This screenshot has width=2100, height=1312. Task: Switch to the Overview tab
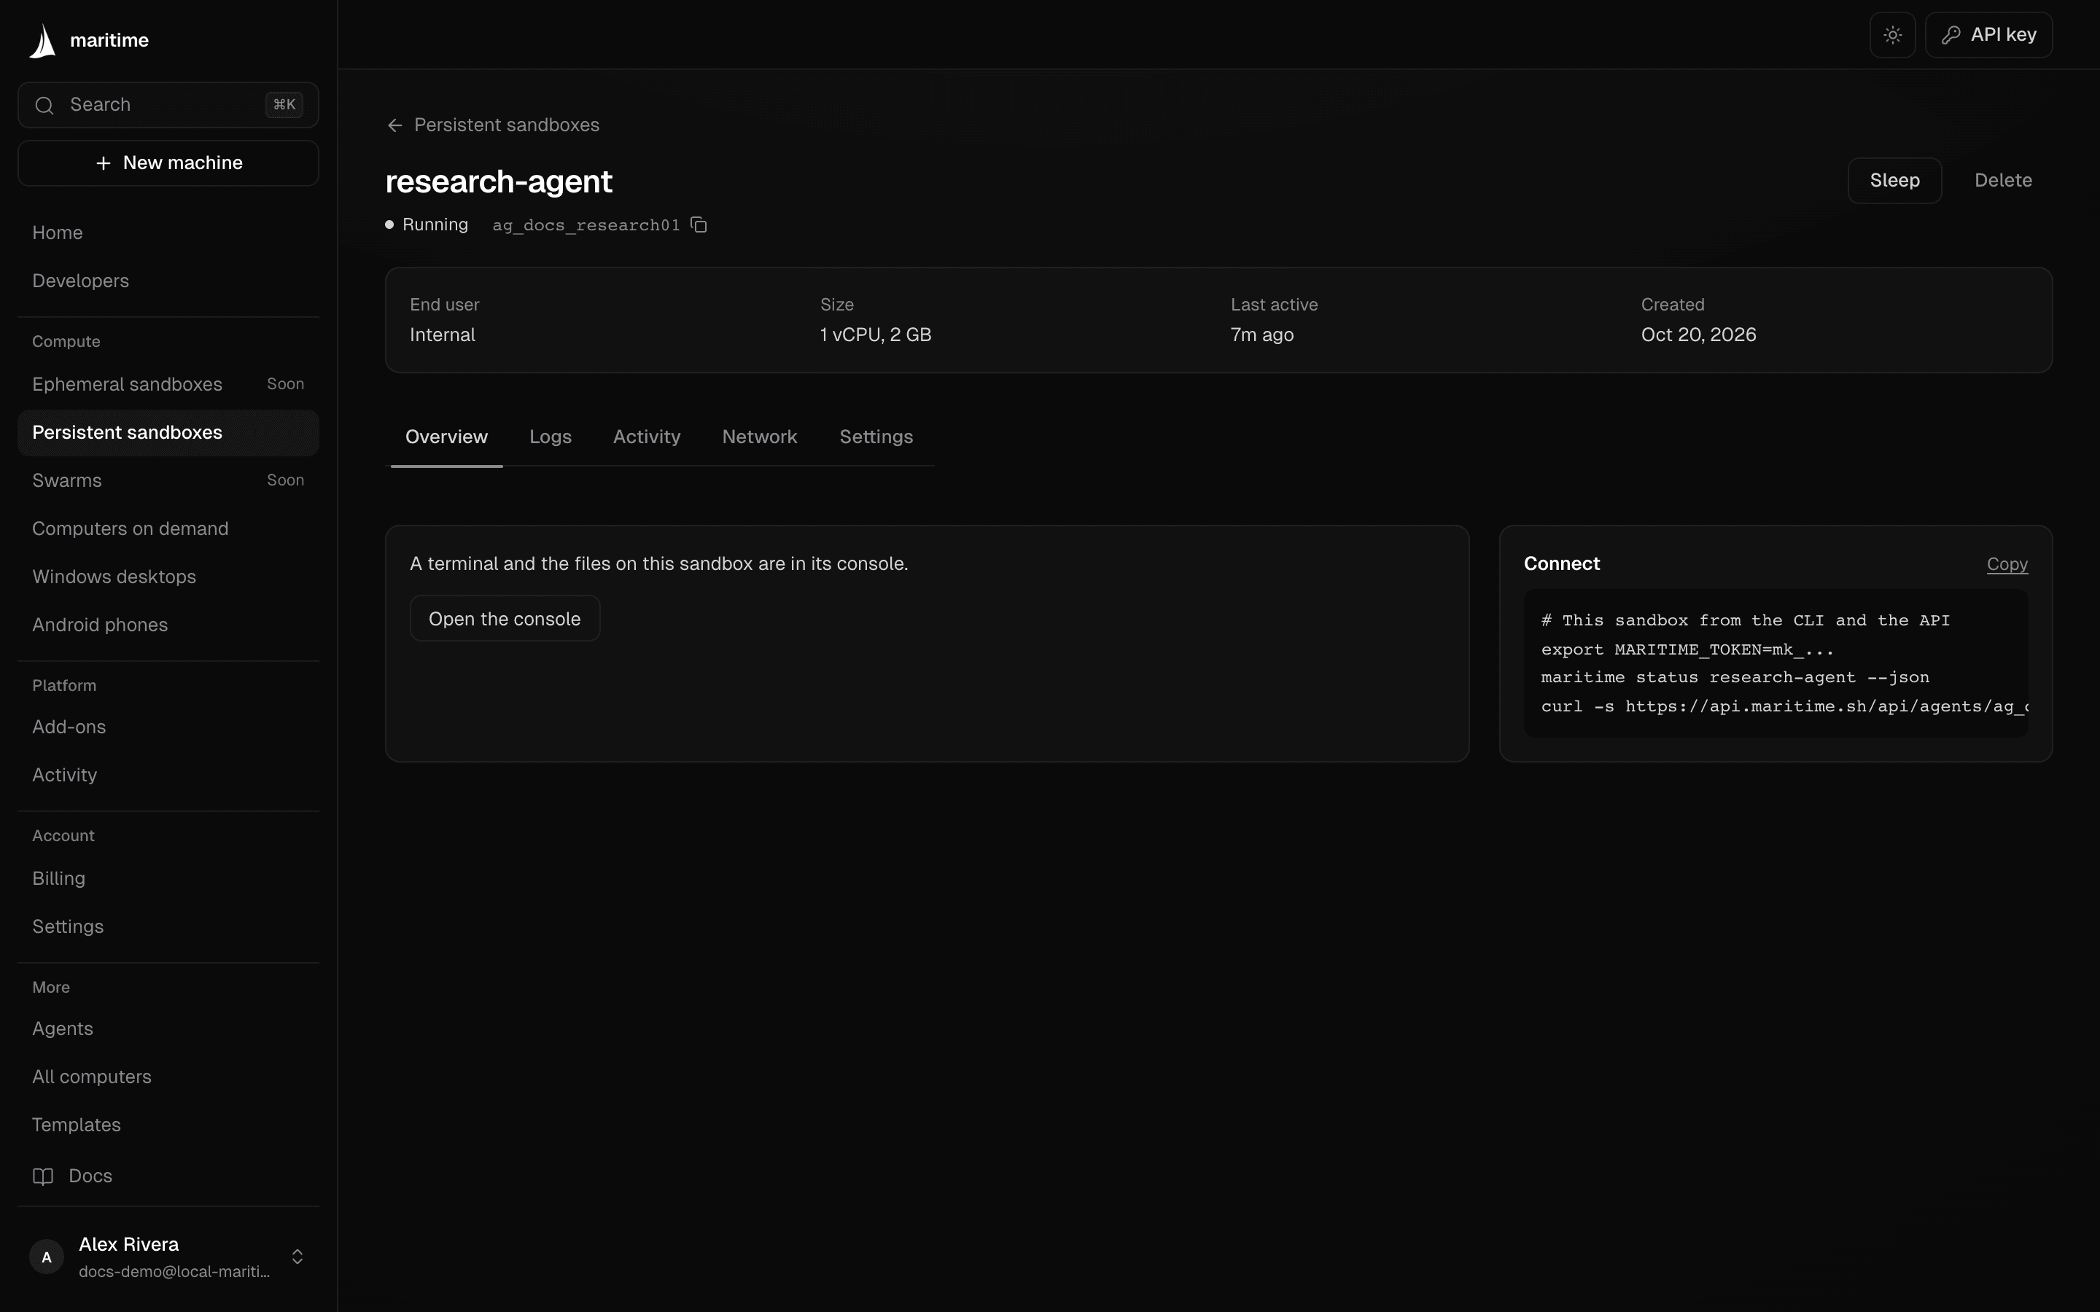click(446, 437)
